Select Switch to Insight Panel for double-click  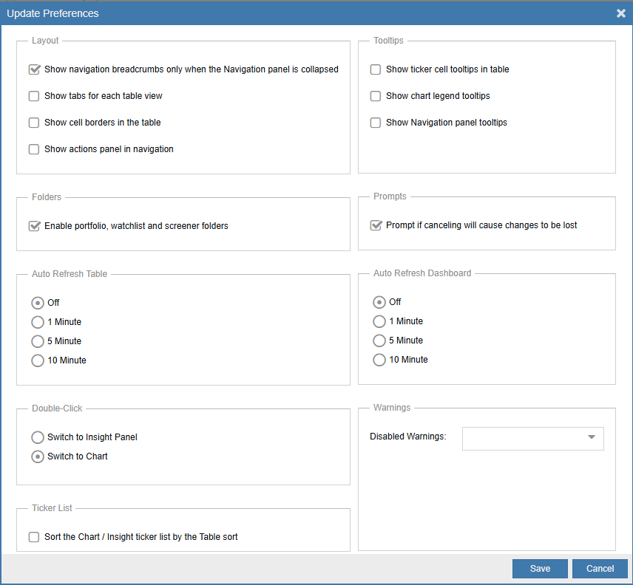(38, 437)
